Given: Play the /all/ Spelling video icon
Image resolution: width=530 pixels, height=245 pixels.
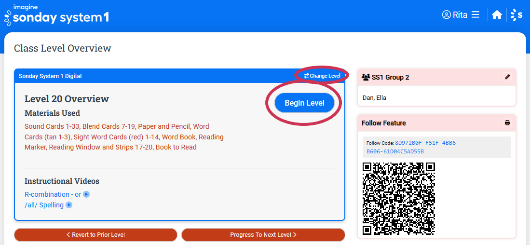Looking at the screenshot, I should [x=69, y=205].
